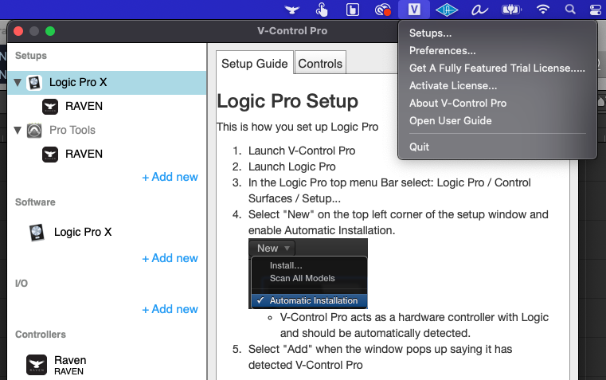Click step text 'Launch Logic Pro'

(x=292, y=166)
